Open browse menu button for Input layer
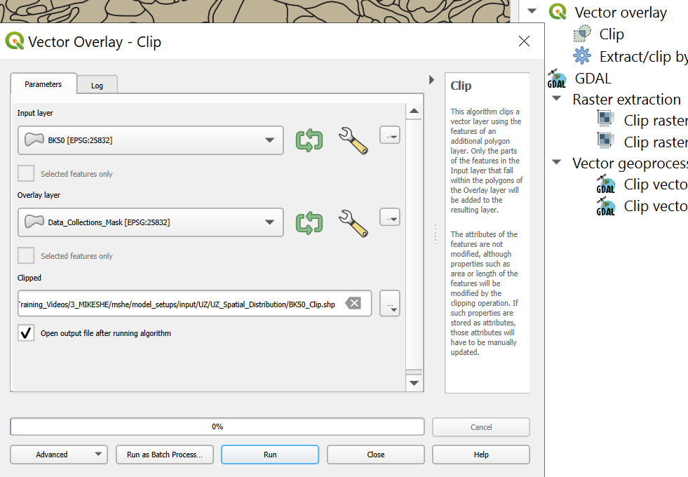The width and height of the screenshot is (688, 477). tap(390, 136)
